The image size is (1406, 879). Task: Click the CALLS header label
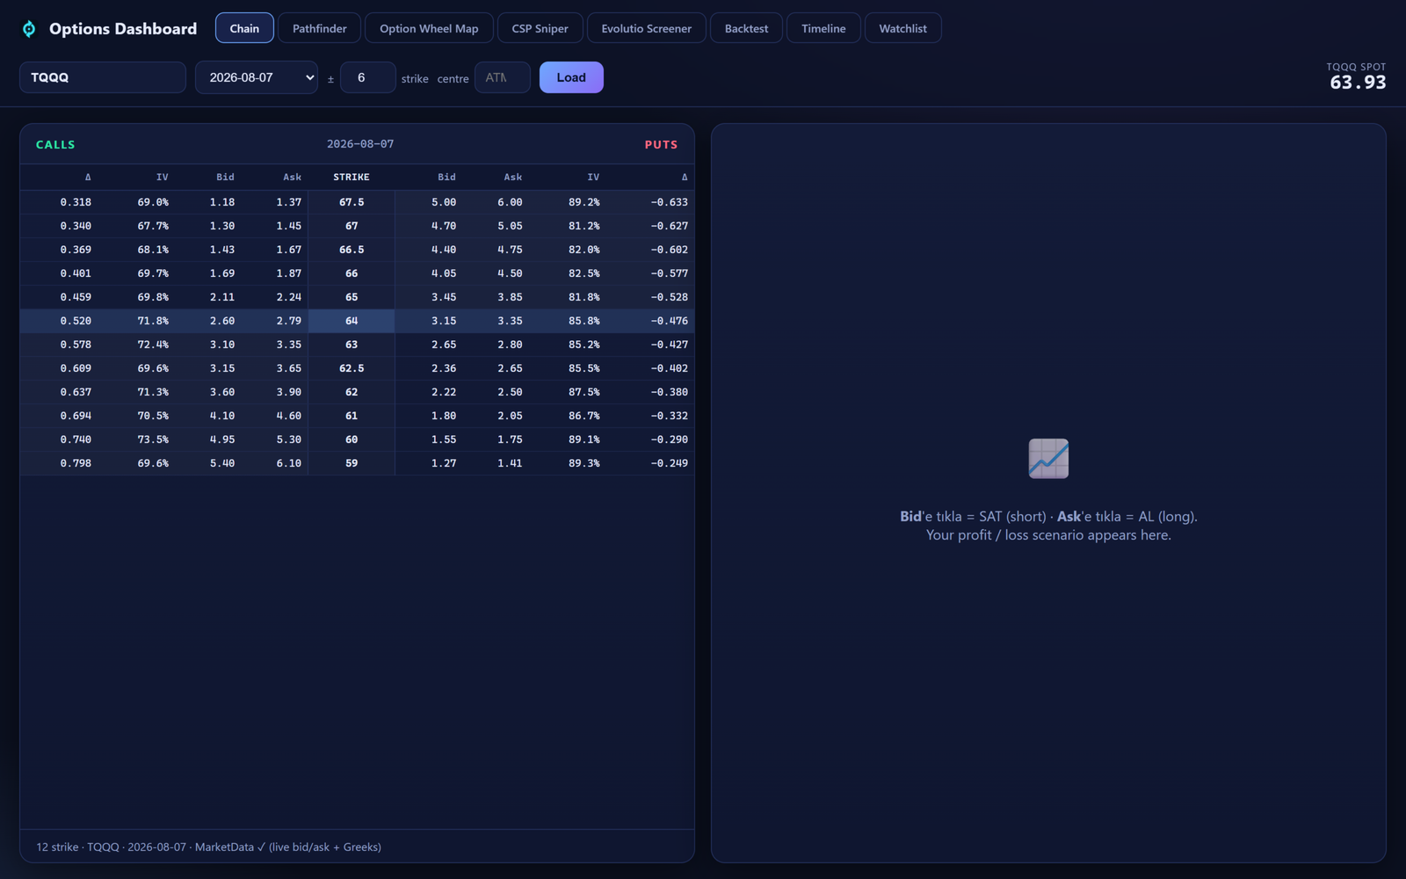(x=55, y=144)
